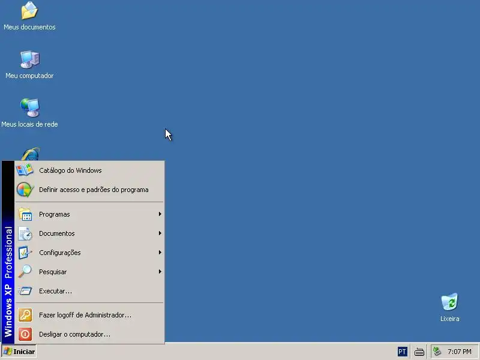Select the Lixeira recycle bin icon
Viewport: 480px width, 360px height.
coord(449,302)
